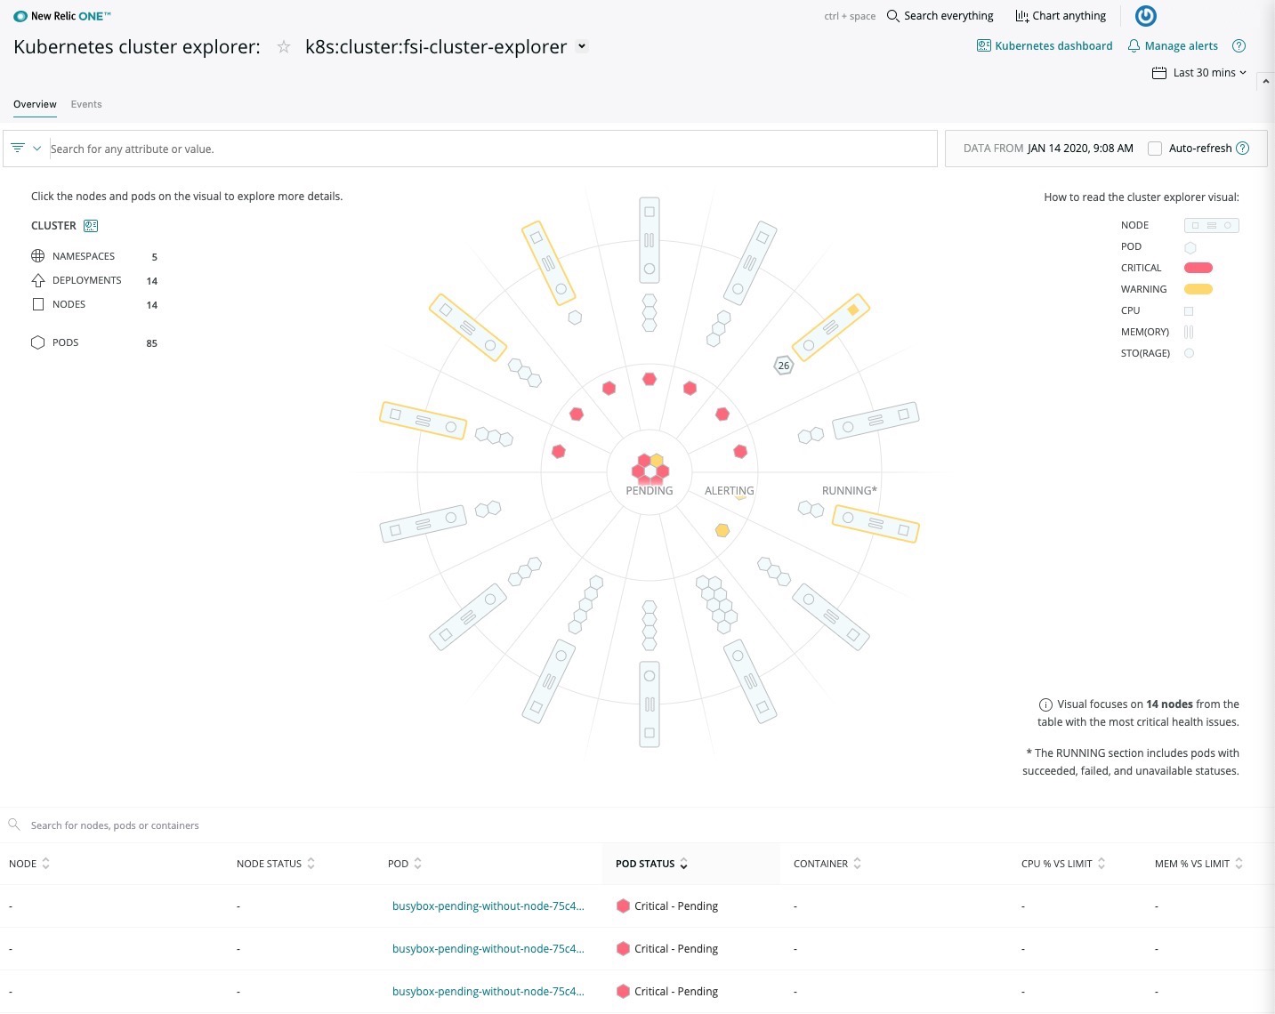Select the bottom vertical node in the visual
This screenshot has width=1275, height=1014.
pos(650,704)
